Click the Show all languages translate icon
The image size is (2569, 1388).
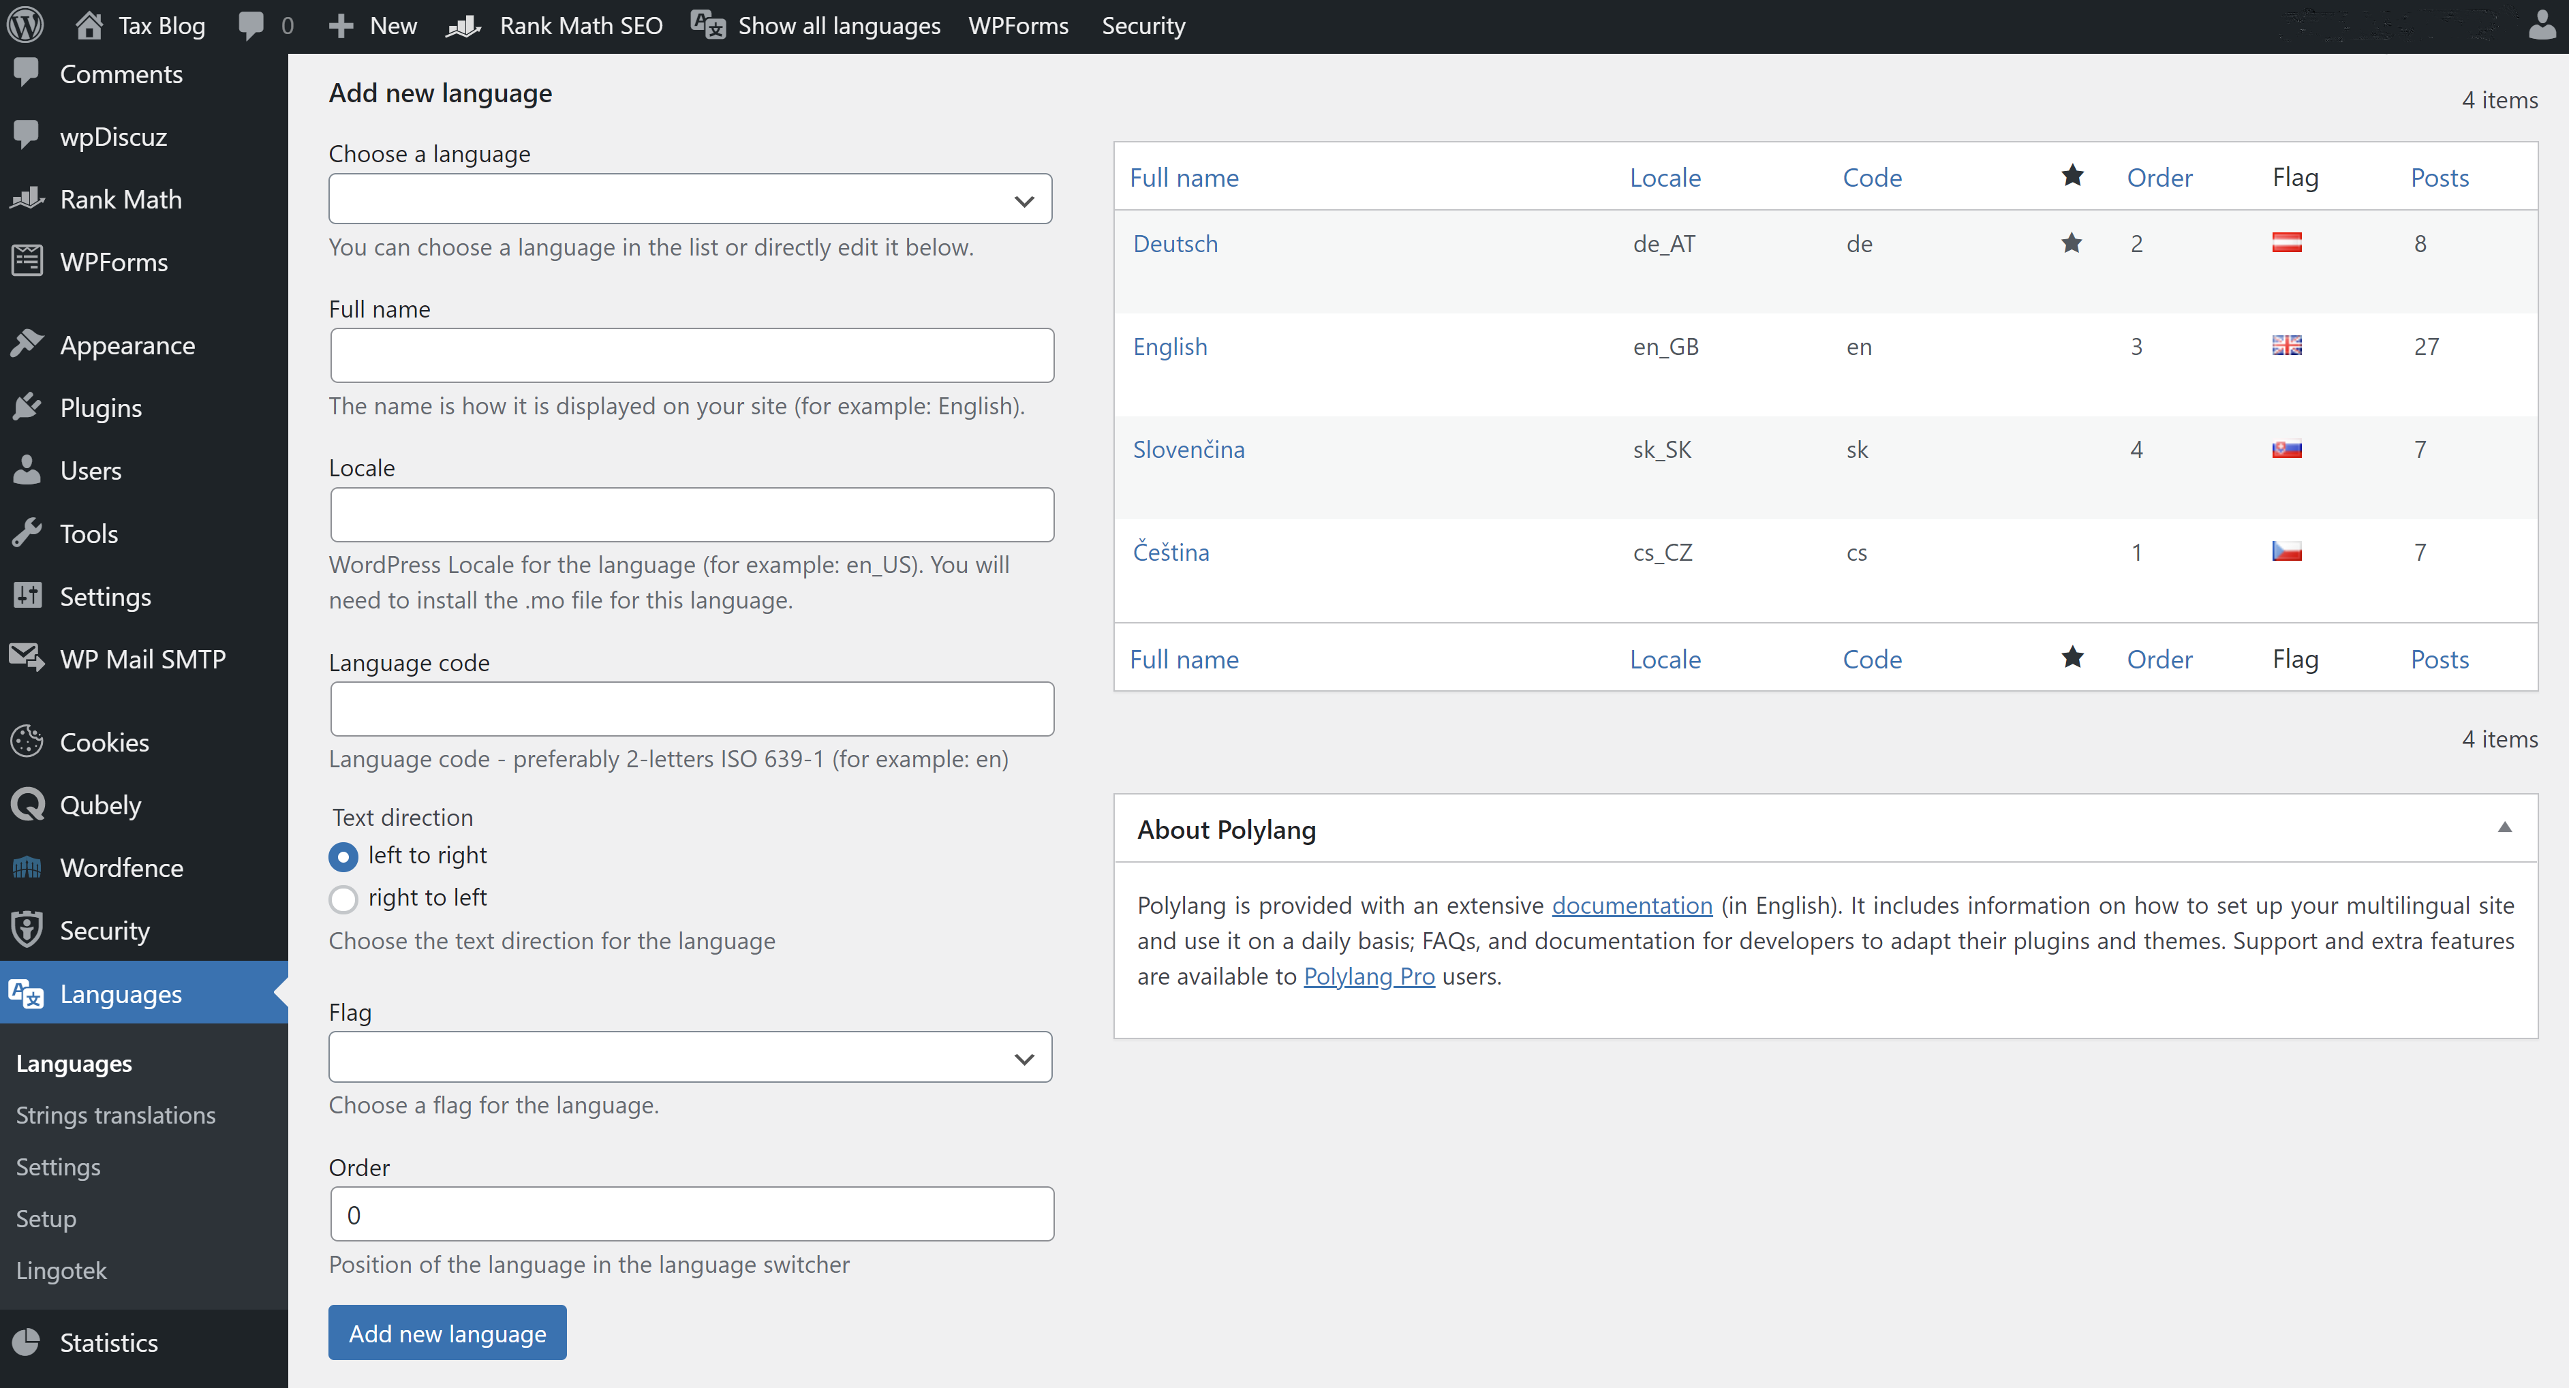click(x=708, y=25)
